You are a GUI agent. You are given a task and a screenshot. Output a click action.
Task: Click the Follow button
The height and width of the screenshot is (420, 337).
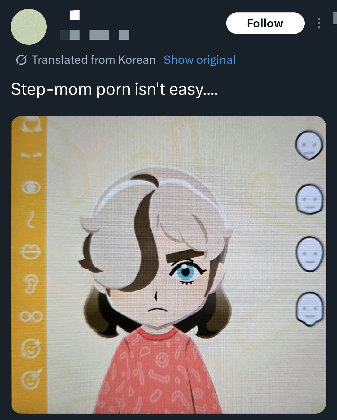point(265,23)
